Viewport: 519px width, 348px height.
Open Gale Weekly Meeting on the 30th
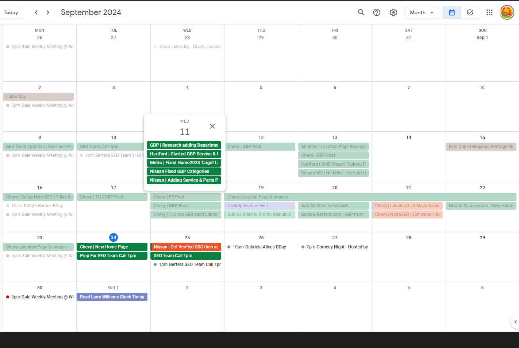point(38,297)
